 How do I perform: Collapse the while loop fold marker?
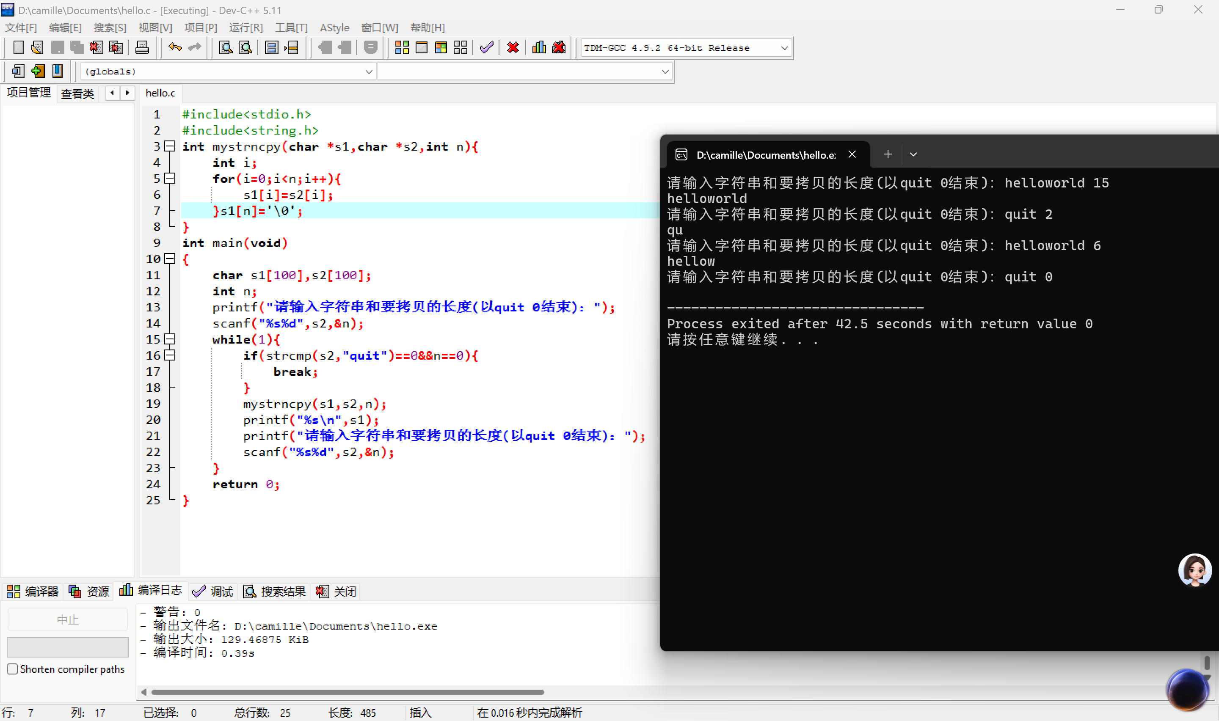170,339
